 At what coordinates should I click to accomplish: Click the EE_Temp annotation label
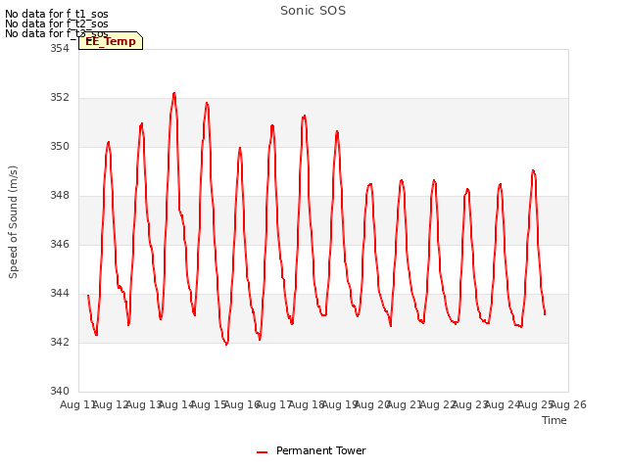(111, 41)
